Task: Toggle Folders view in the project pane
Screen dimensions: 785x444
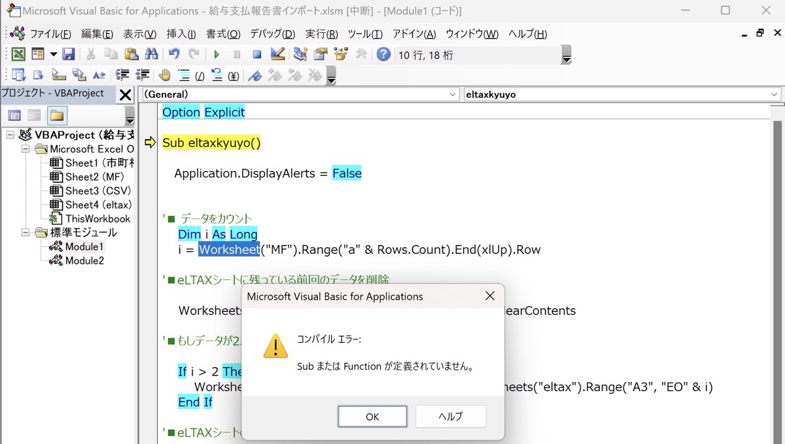Action: tap(57, 116)
